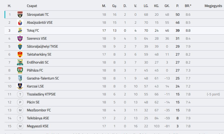Select the BR.* column header
224x134 pixels.
click(x=188, y=6)
